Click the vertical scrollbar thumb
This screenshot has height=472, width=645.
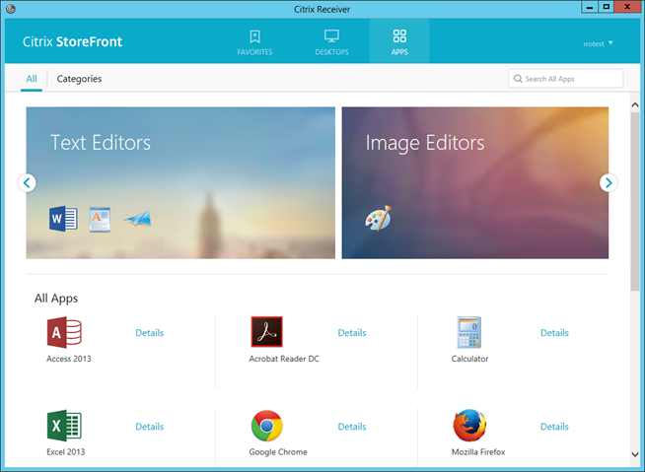tap(635, 201)
